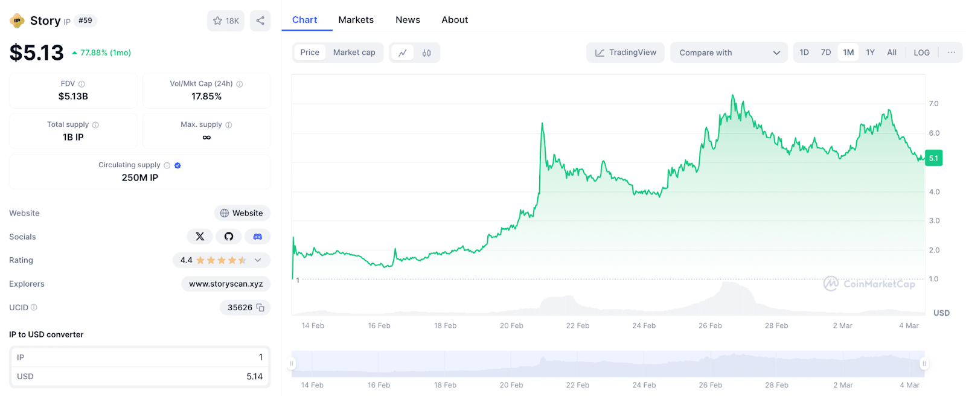The image size is (966, 396).
Task: Set chart range to 1M
Action: click(848, 53)
